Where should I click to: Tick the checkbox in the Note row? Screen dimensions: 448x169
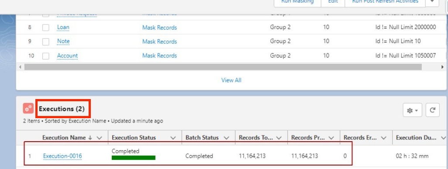[46, 42]
